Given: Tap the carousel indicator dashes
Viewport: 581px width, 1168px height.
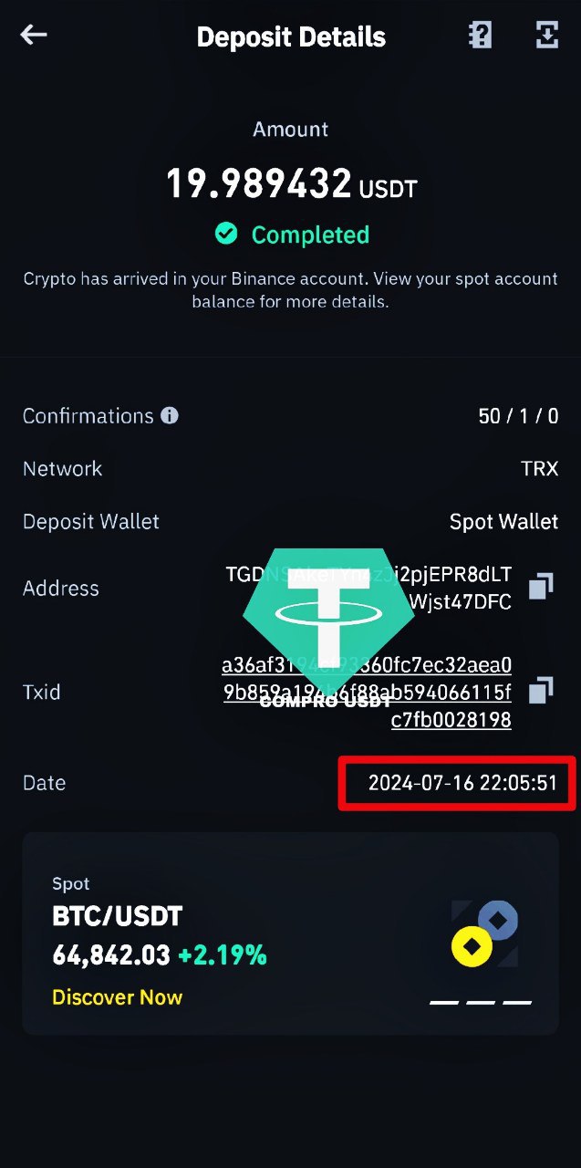Looking at the screenshot, I should [x=481, y=1002].
